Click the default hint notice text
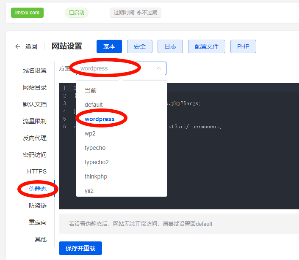The width and height of the screenshot is (299, 260). pyautogui.click(x=141, y=224)
